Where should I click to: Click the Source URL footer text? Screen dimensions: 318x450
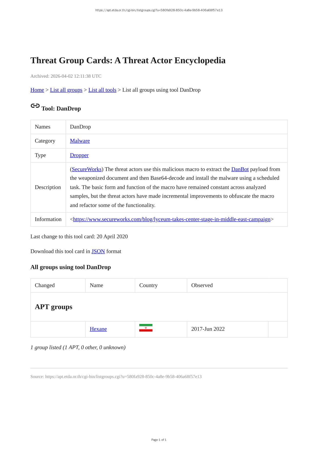tap(116, 376)
